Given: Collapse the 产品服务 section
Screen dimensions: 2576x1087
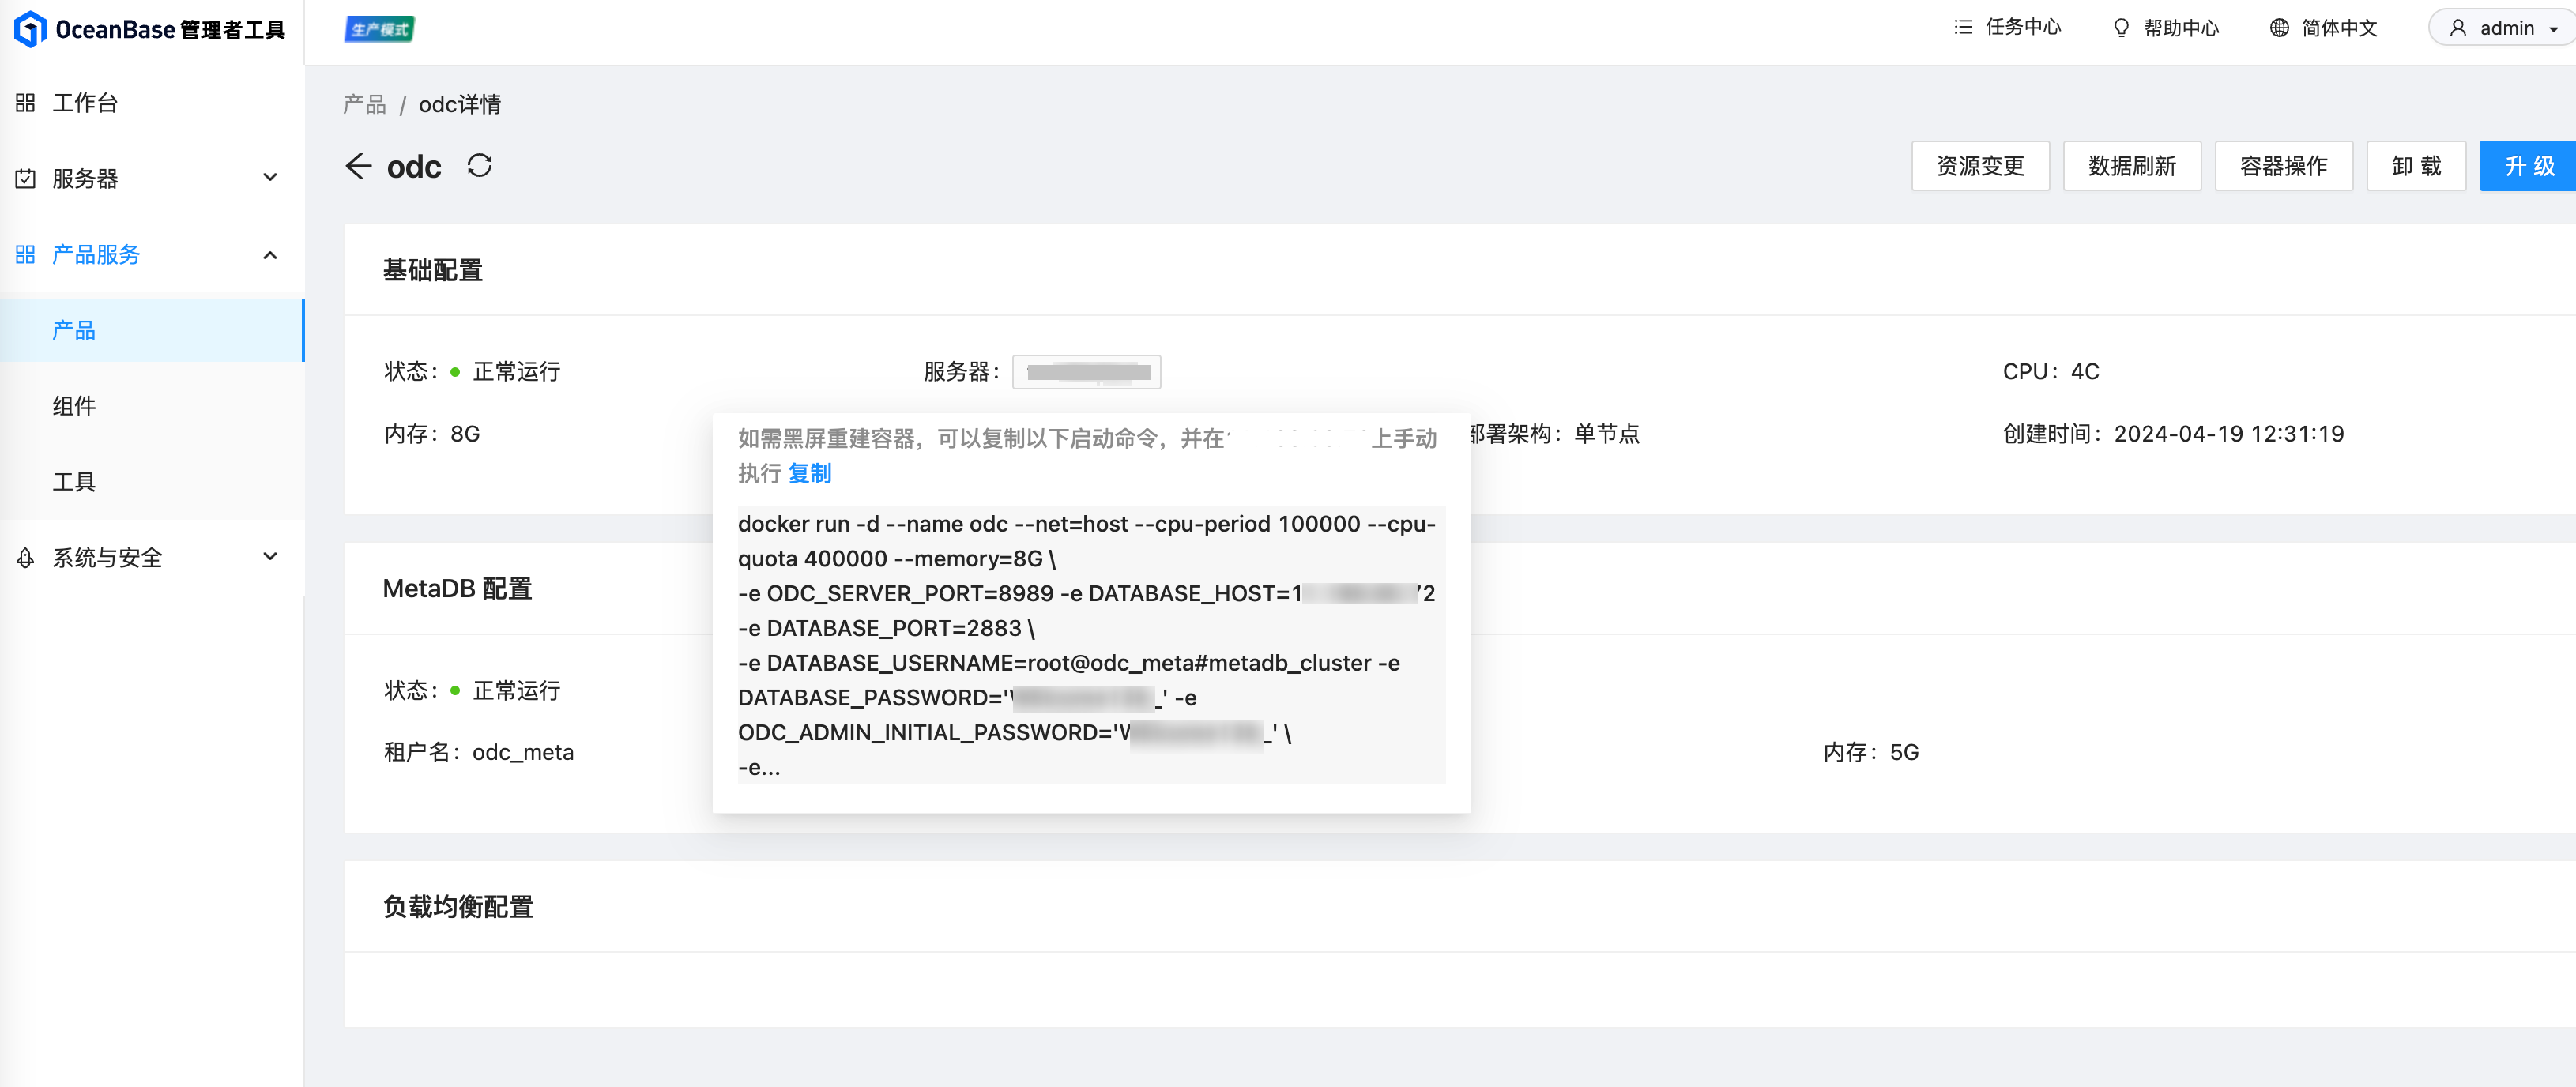Looking at the screenshot, I should [x=269, y=255].
